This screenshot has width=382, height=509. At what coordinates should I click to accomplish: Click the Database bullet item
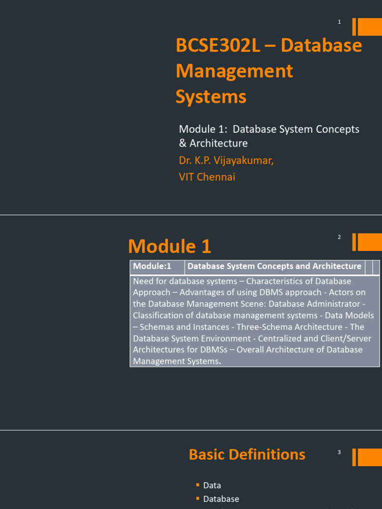[x=221, y=499]
